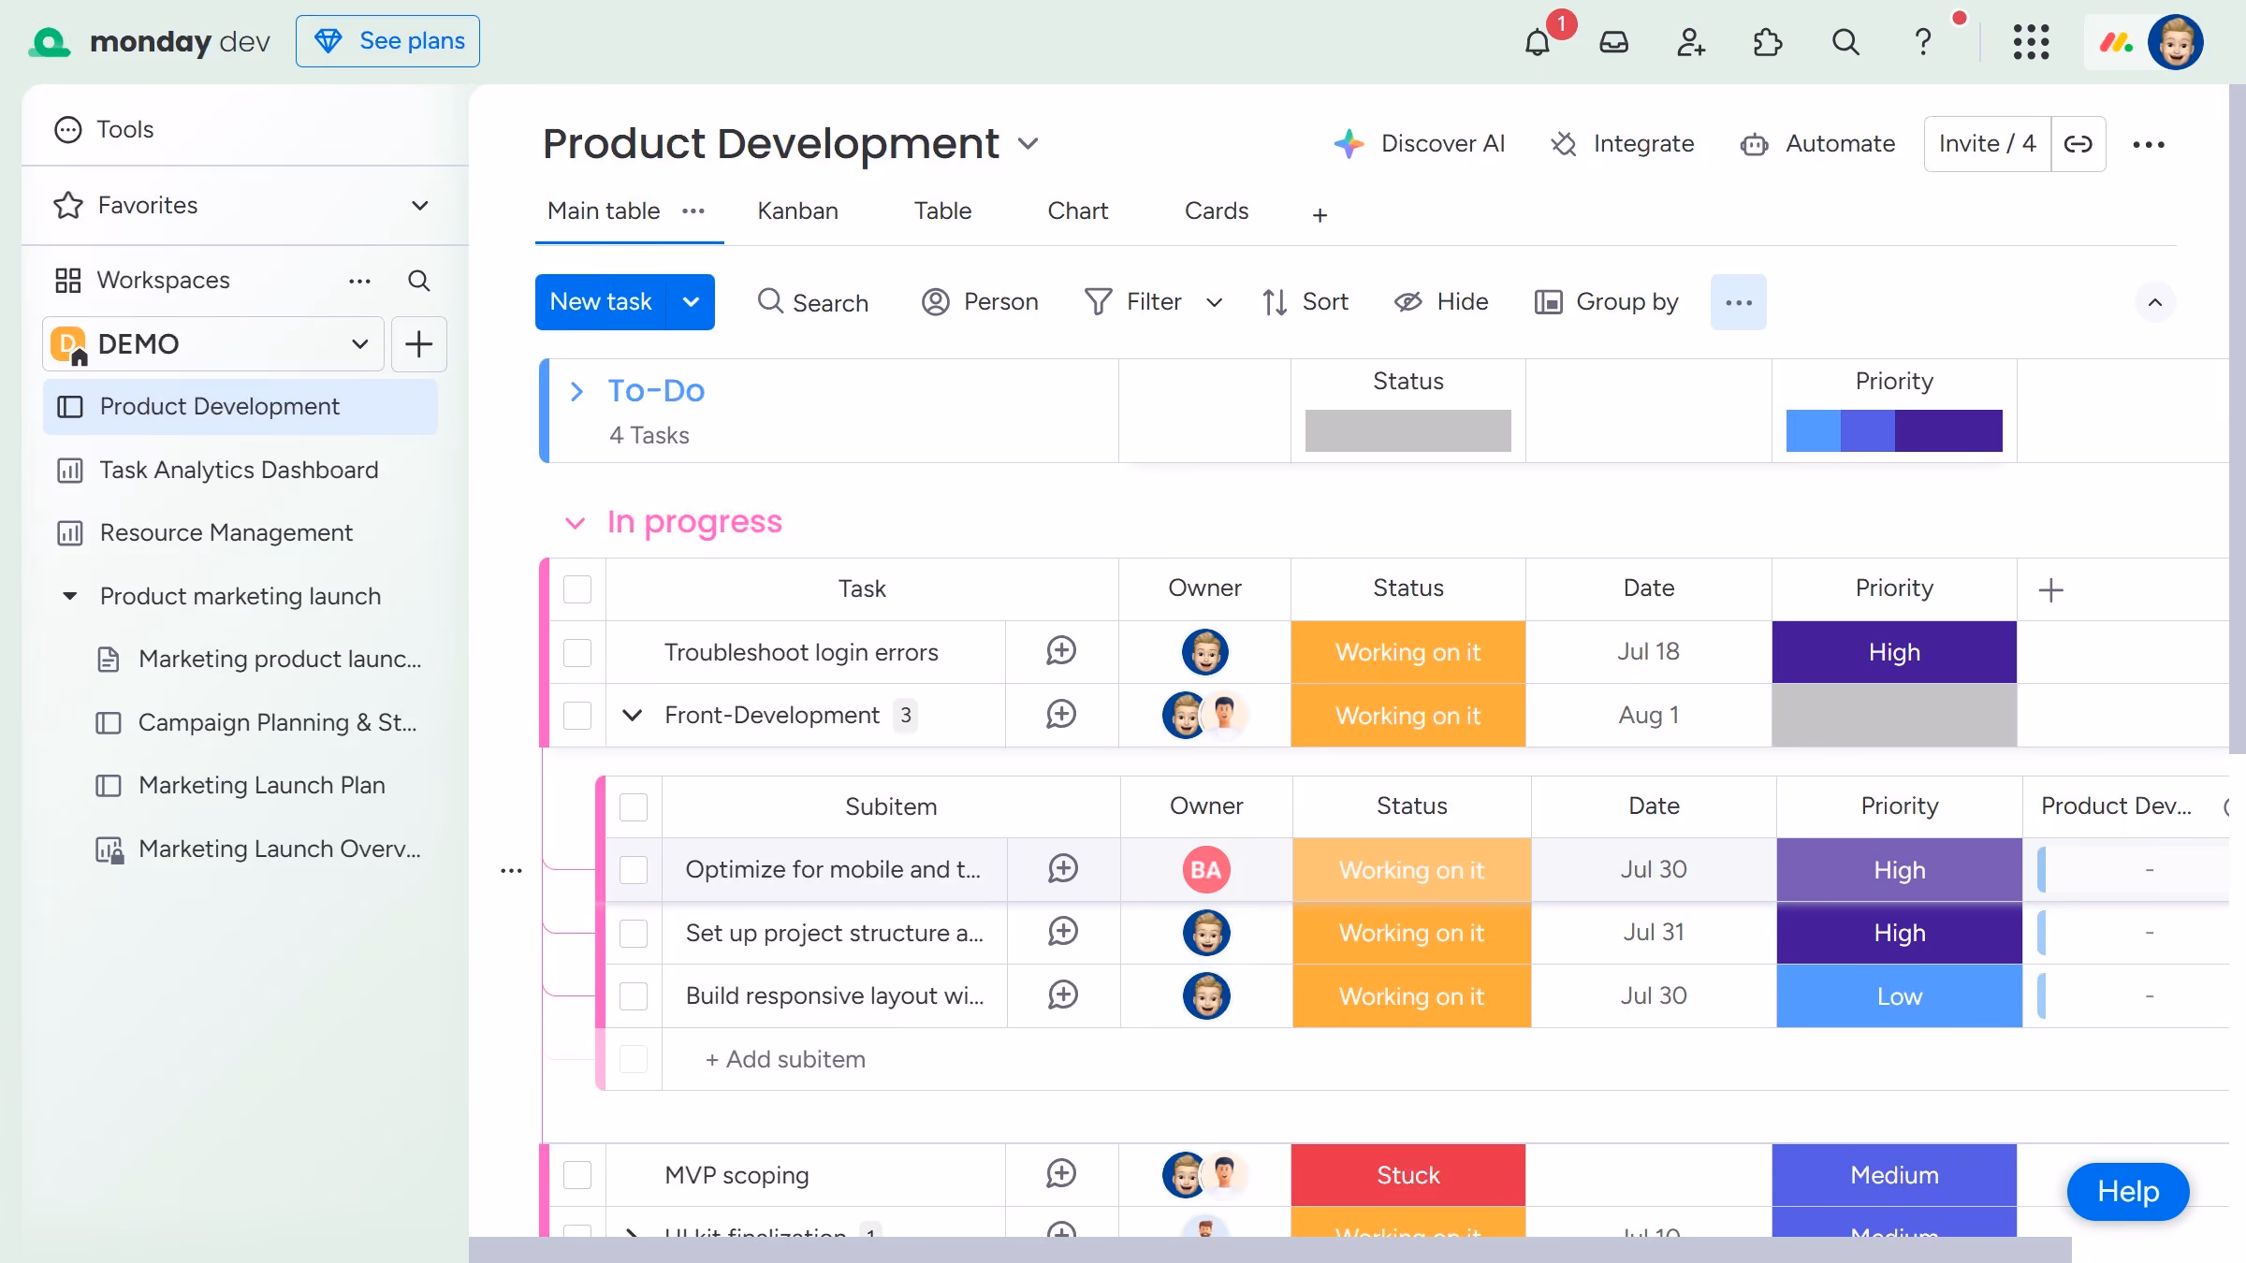
Task: Click the monday dev logo
Action: click(150, 41)
